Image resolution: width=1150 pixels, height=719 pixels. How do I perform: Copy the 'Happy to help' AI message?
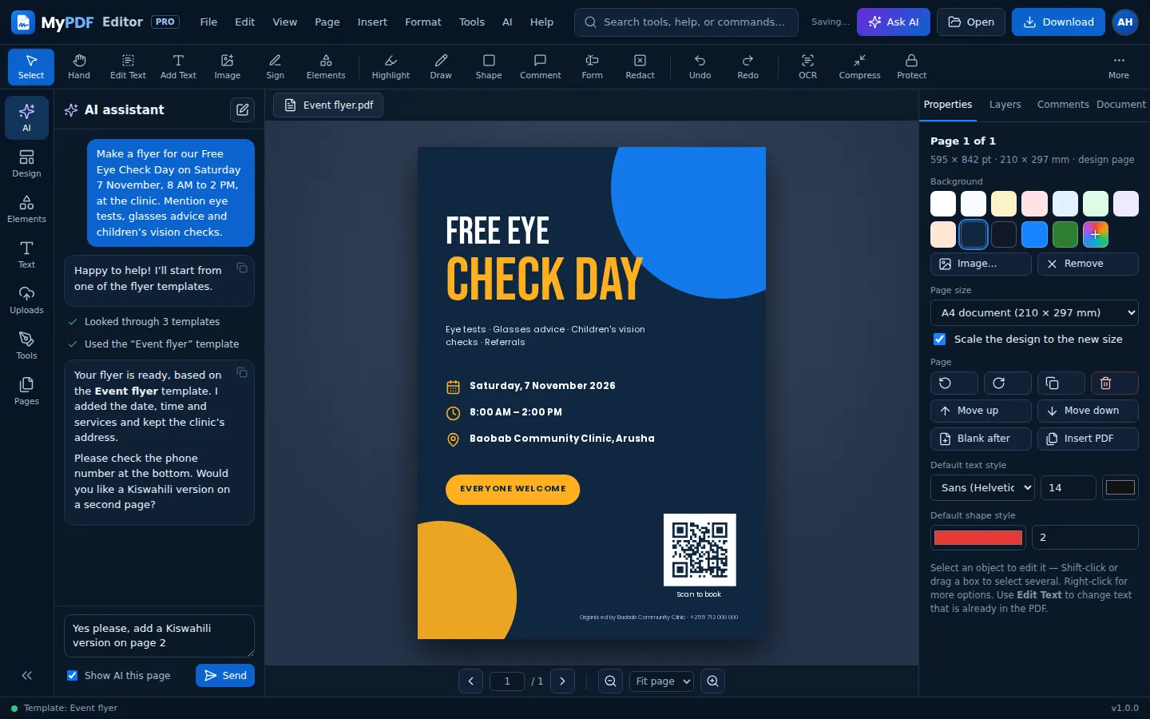click(242, 268)
